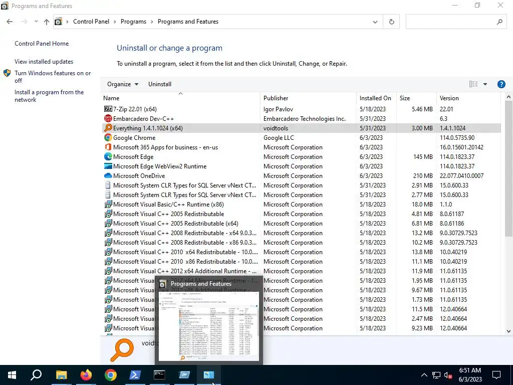
Task: Open Command Prompt from taskbar
Action: pos(160,375)
